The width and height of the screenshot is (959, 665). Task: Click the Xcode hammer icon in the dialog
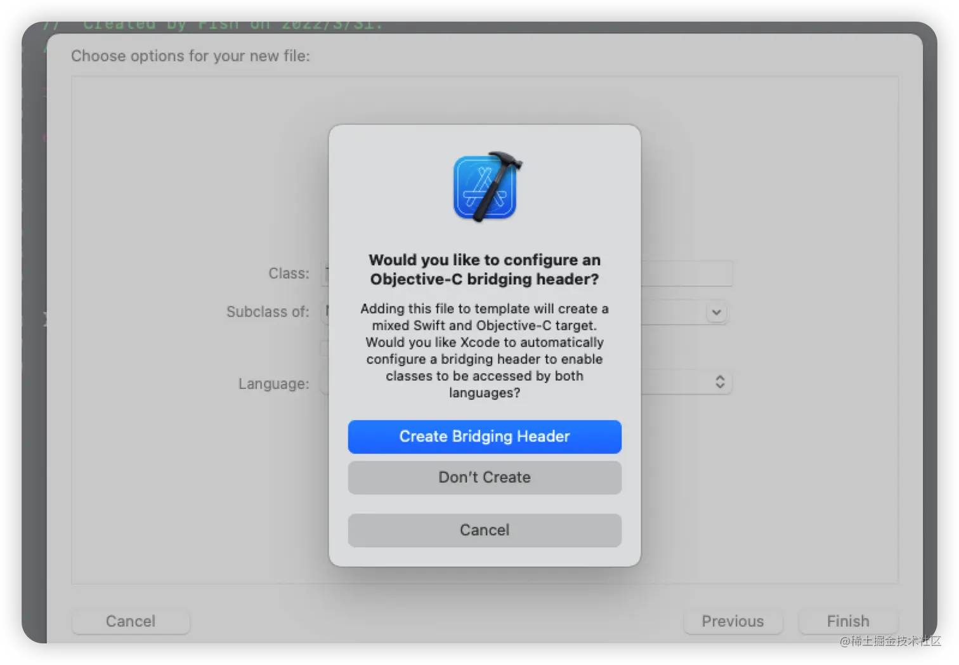pos(486,187)
